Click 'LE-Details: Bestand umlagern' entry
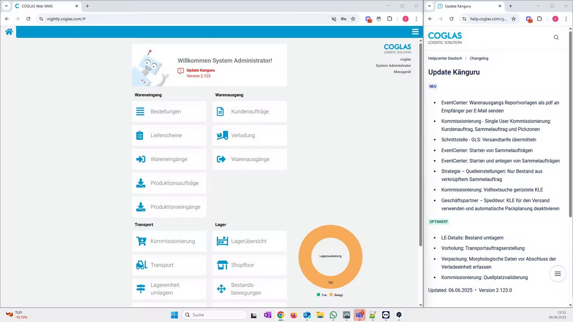 tap(472, 237)
